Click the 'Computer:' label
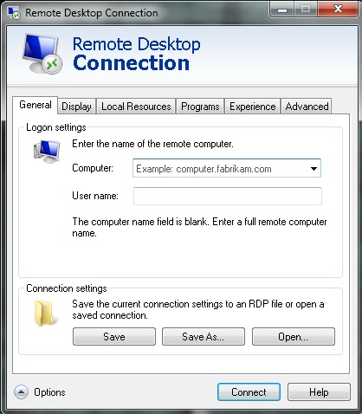 [93, 168]
